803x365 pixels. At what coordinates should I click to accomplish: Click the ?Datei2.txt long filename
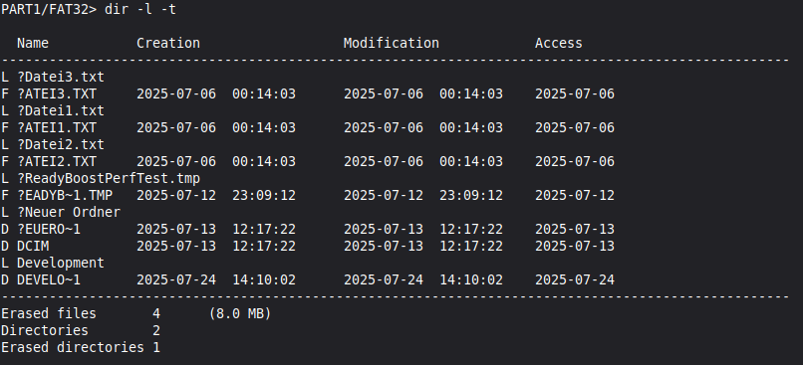pyautogui.click(x=61, y=144)
